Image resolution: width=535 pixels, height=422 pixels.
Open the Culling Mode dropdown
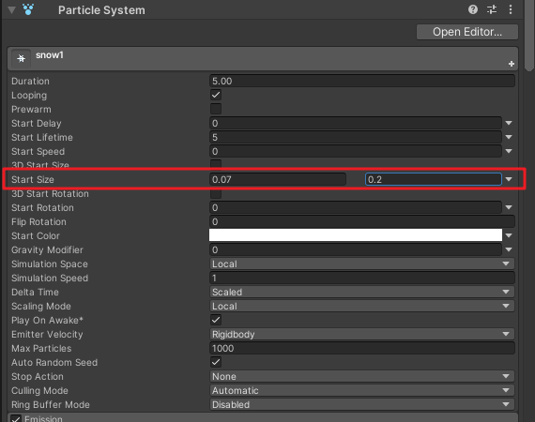[x=362, y=390]
